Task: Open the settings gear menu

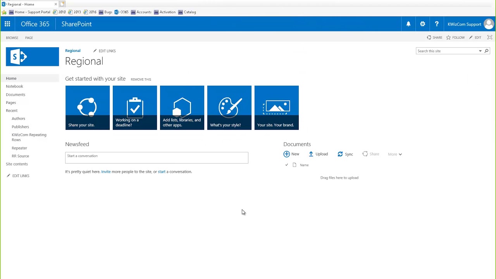Action: [423, 24]
